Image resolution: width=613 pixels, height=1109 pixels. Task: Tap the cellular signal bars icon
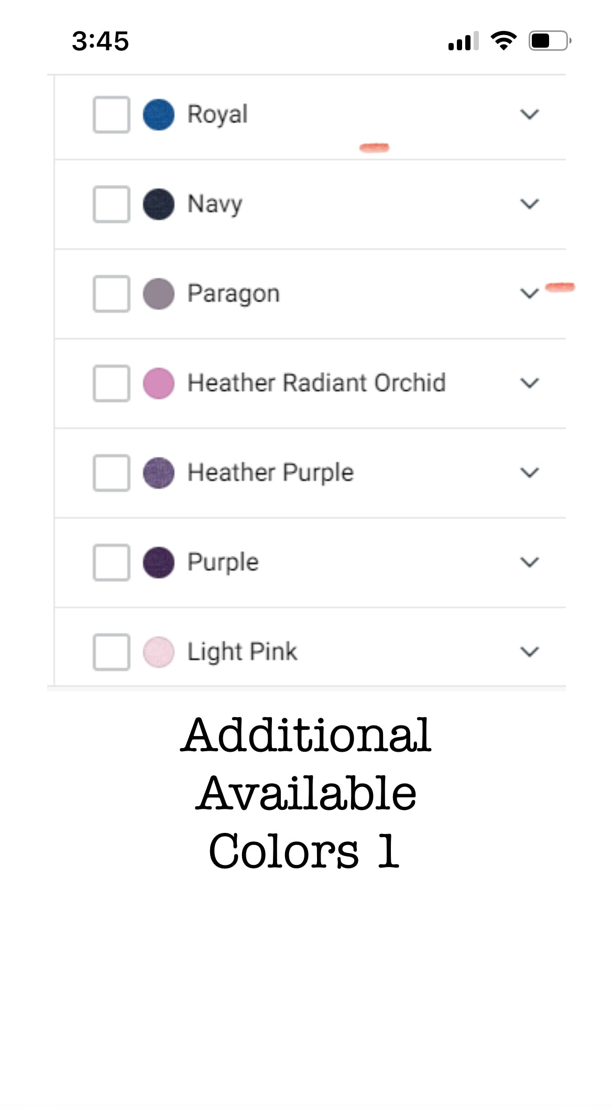point(464,41)
